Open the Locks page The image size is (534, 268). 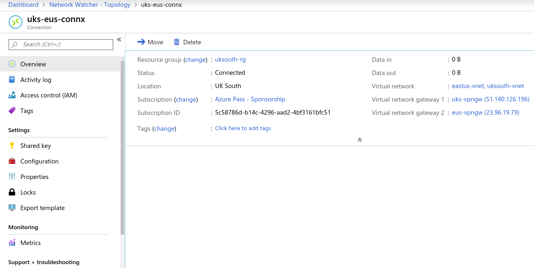click(60, 192)
